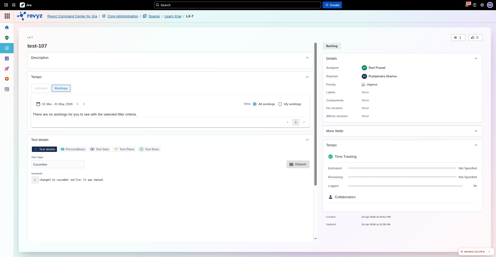Click the Jira Search field
Image resolution: width=496 pixels, height=257 pixels.
[x=237, y=5]
